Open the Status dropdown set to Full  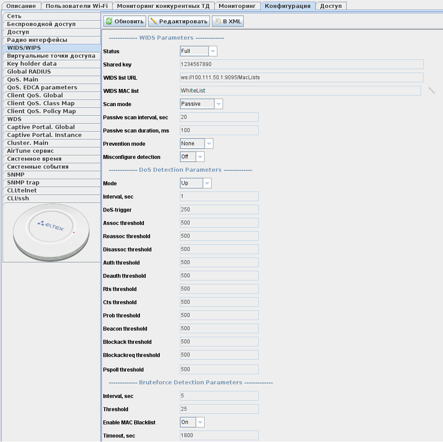[x=198, y=51]
